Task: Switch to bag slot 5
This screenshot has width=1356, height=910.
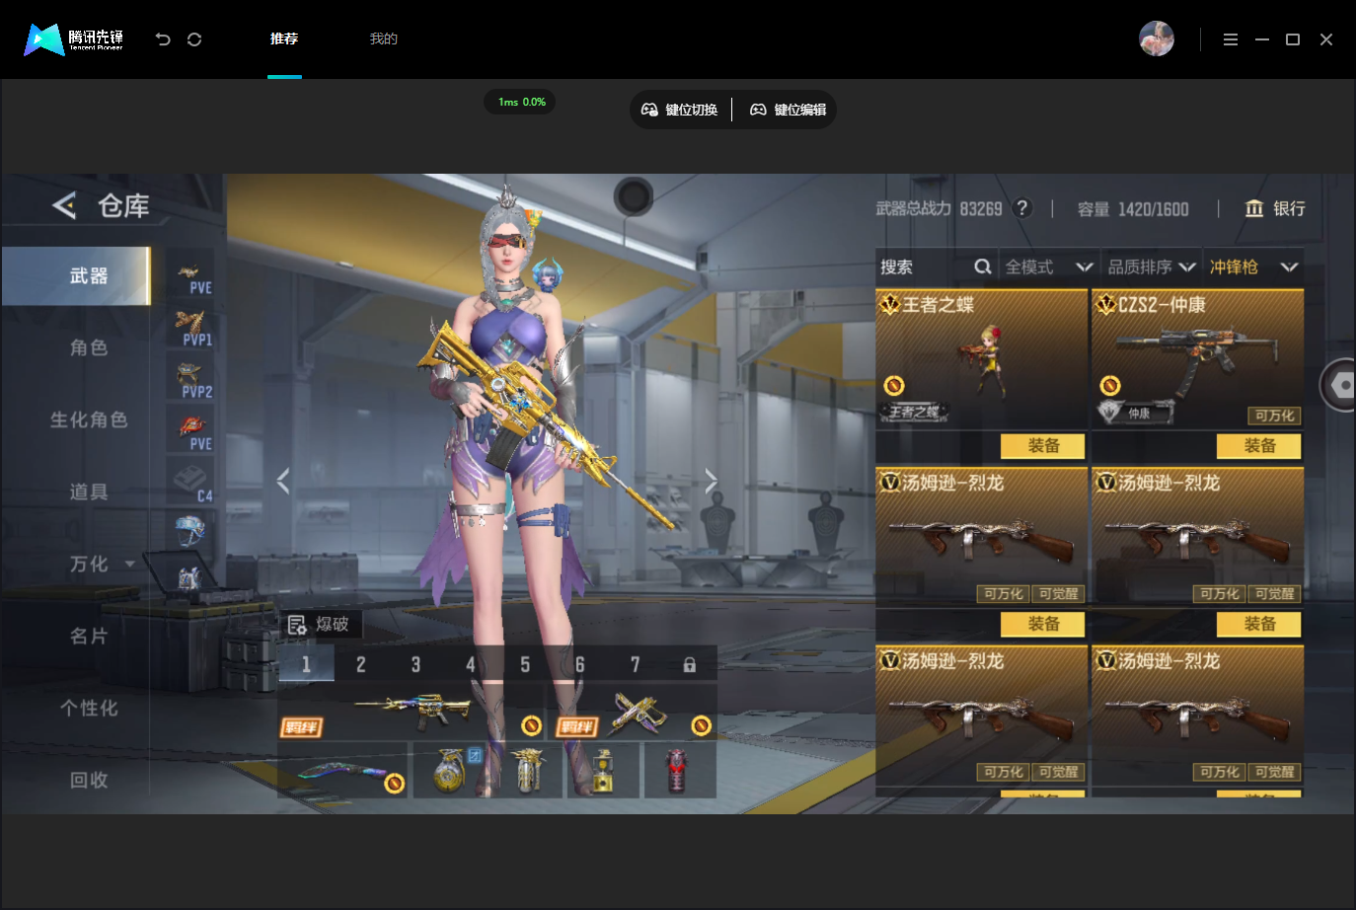Action: click(x=525, y=664)
